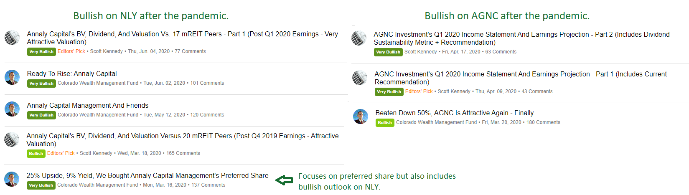This screenshot has height=195, width=689.
Task: Click Scott Kennedy author name on Apr. 17, 2020 article
Action: pyautogui.click(x=421, y=52)
